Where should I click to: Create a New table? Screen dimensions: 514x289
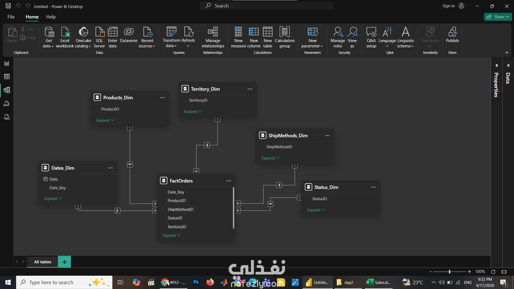point(268,37)
